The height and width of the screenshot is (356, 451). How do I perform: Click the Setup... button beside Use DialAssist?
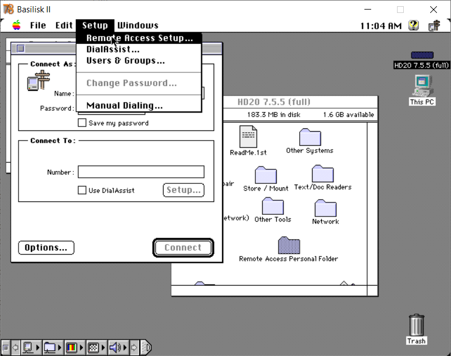click(x=183, y=190)
